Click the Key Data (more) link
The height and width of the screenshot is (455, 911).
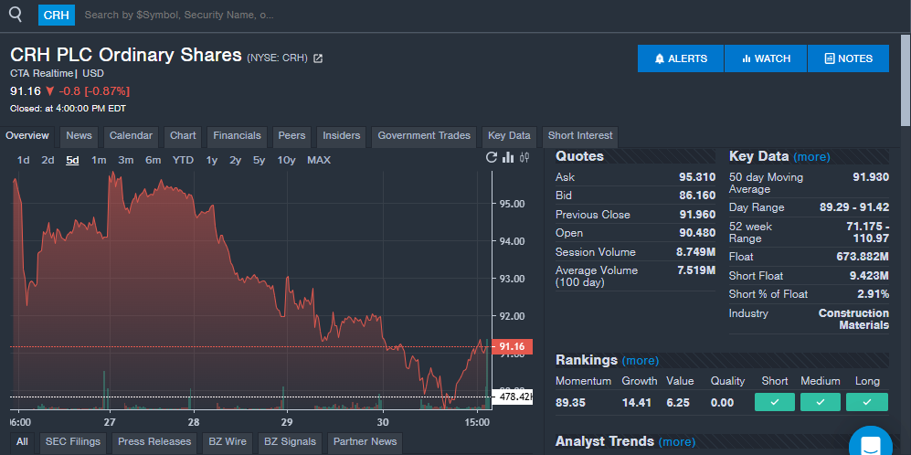[811, 157]
